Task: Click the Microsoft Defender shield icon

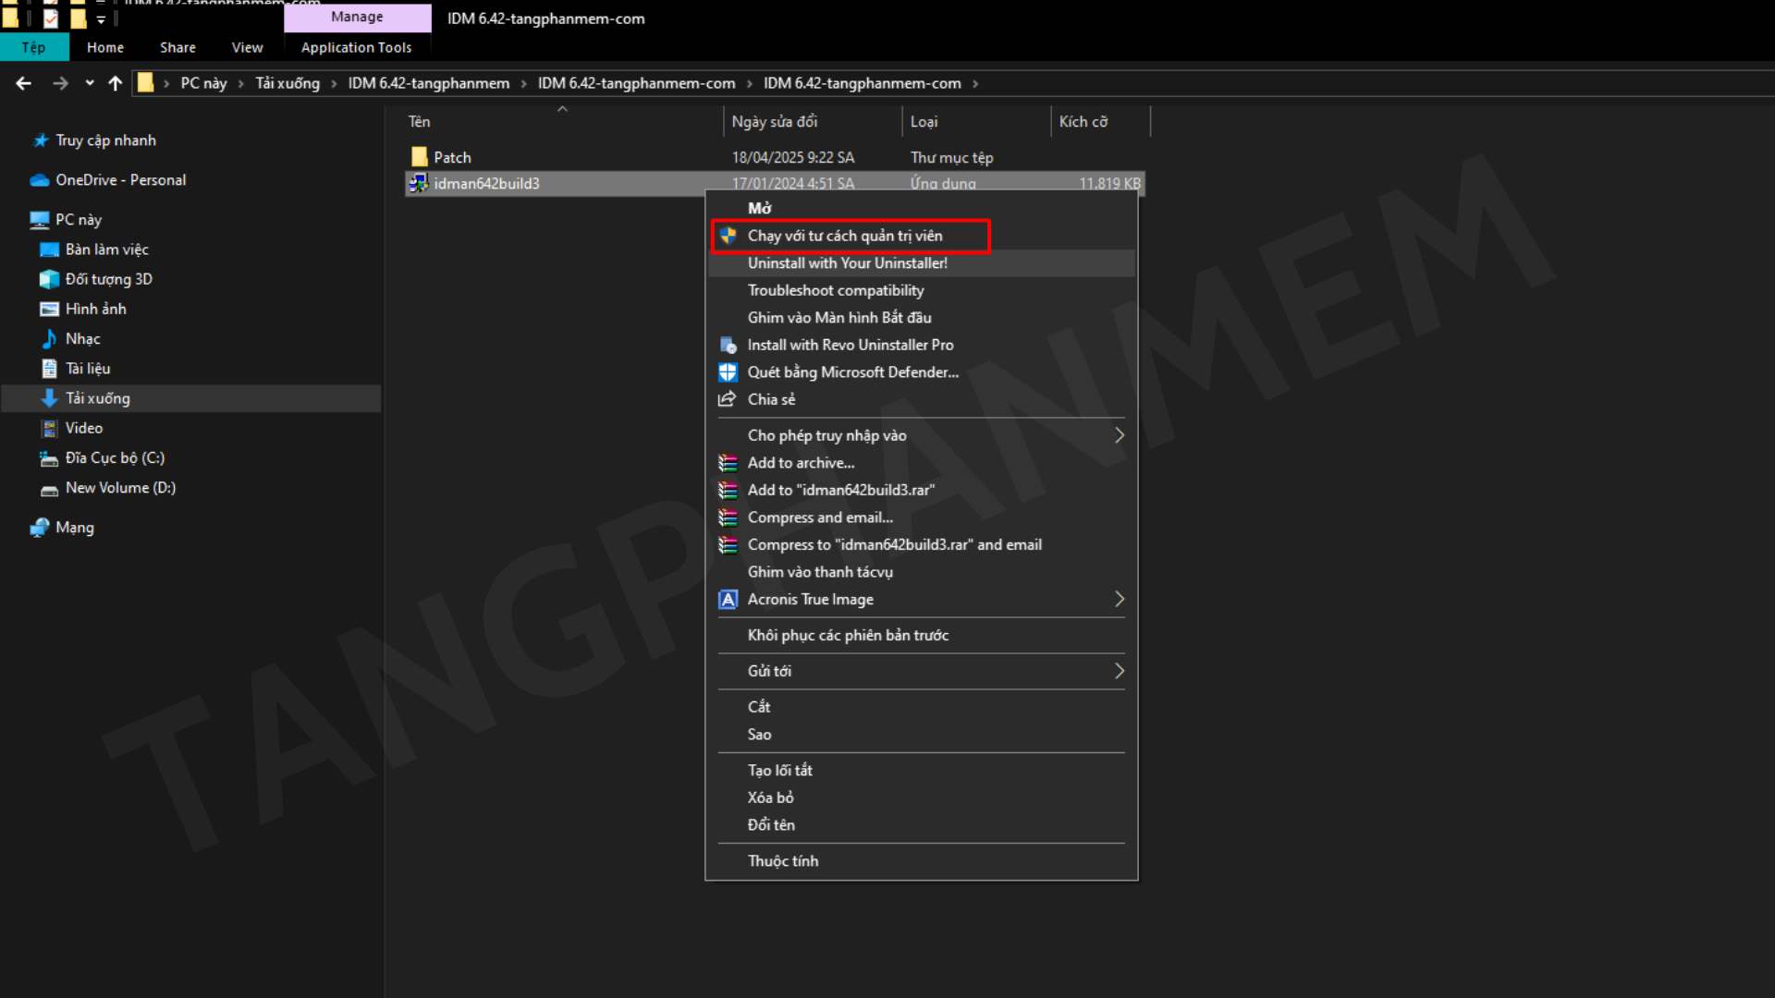Action: click(728, 372)
